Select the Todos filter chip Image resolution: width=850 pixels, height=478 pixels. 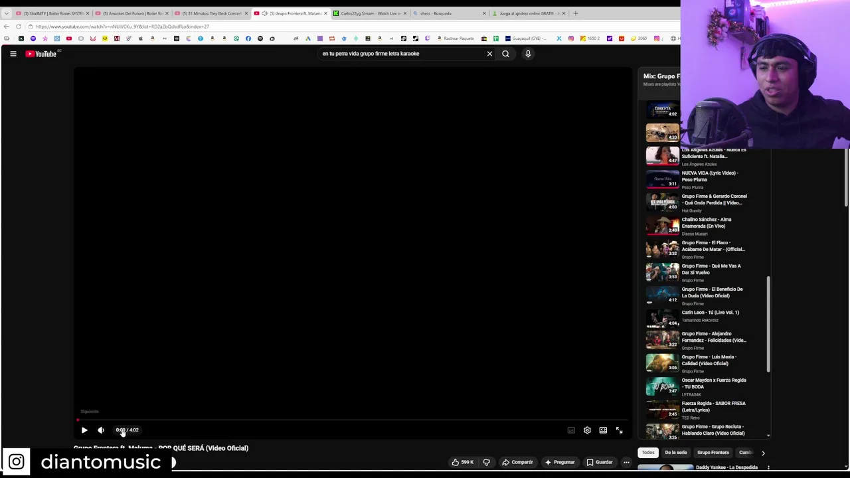click(648, 453)
